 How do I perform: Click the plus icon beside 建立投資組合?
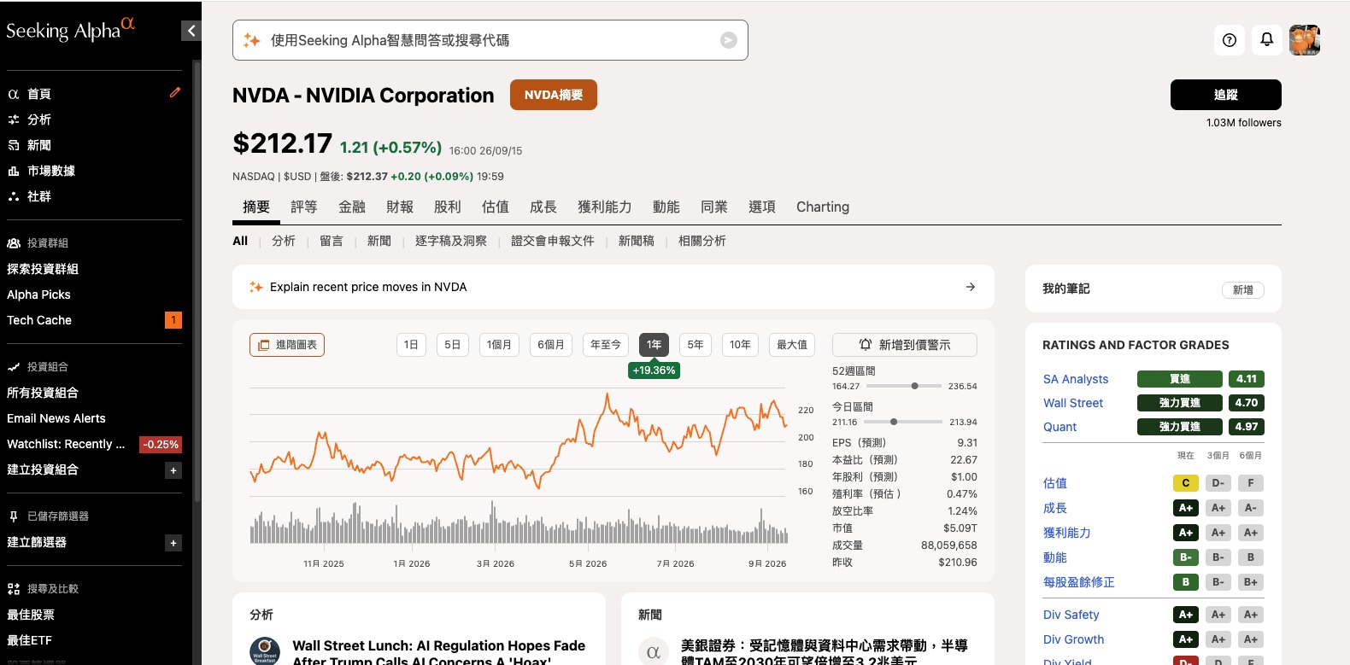click(173, 470)
